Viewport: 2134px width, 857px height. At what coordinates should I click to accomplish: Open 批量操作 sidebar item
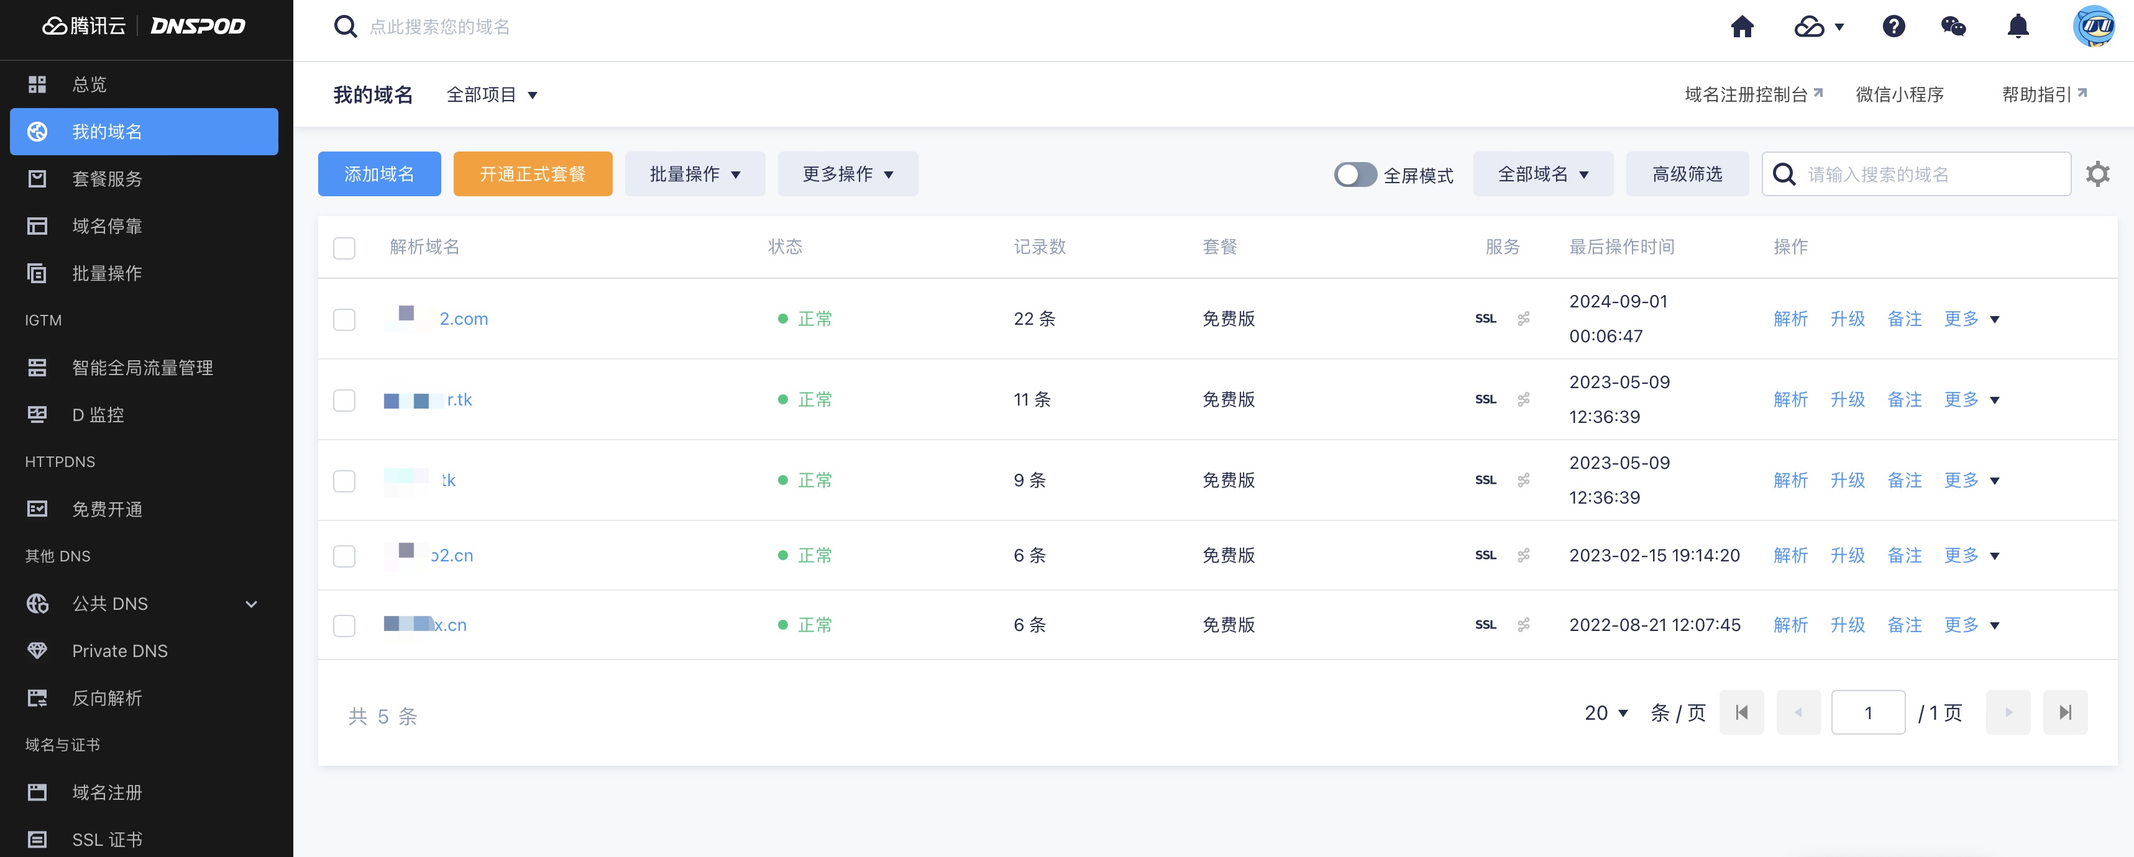coord(144,273)
